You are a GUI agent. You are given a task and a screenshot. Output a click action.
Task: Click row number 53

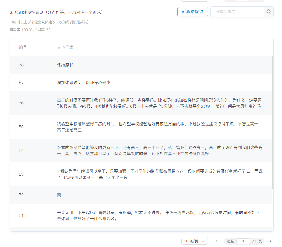[21, 174]
